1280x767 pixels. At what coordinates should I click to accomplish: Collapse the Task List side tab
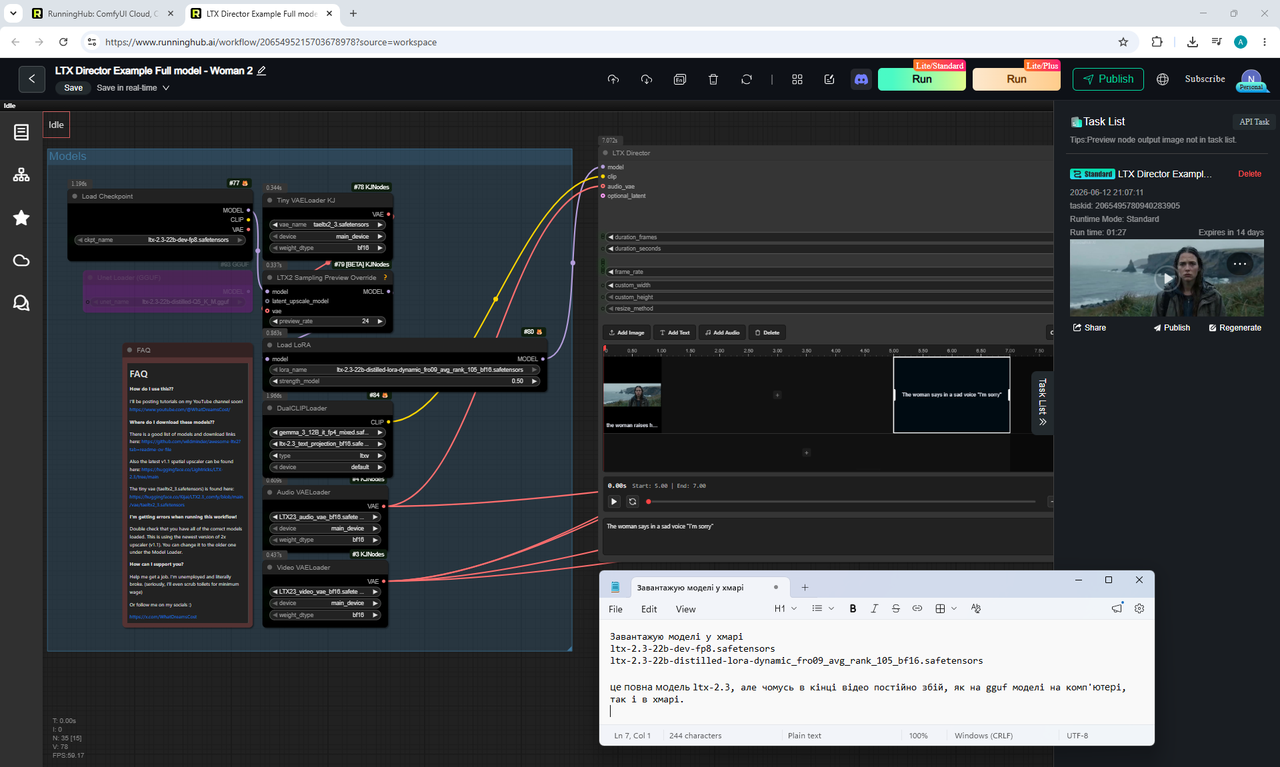[1043, 402]
